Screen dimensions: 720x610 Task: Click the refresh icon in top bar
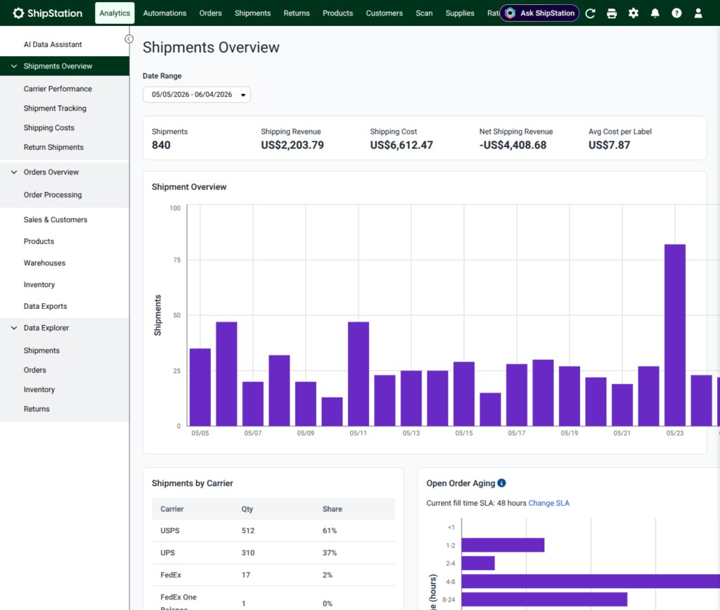590,13
